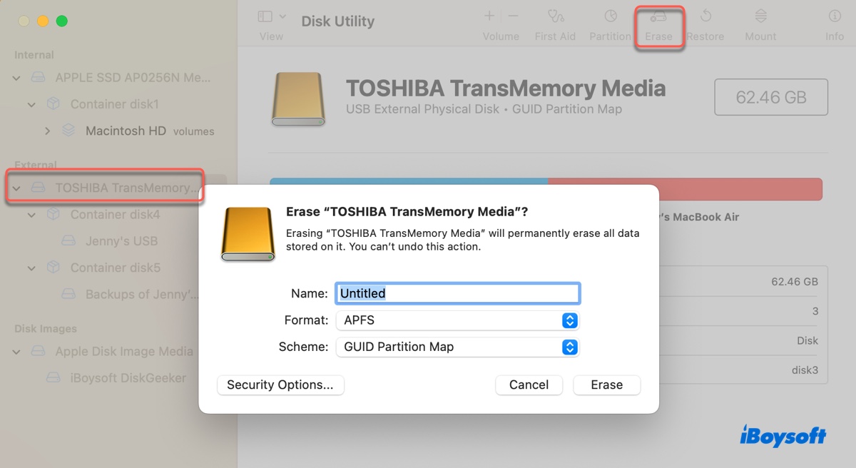The image size is (856, 468).
Task: Collapse the TOSHIBA TransMemory disk tree
Action: (17, 188)
